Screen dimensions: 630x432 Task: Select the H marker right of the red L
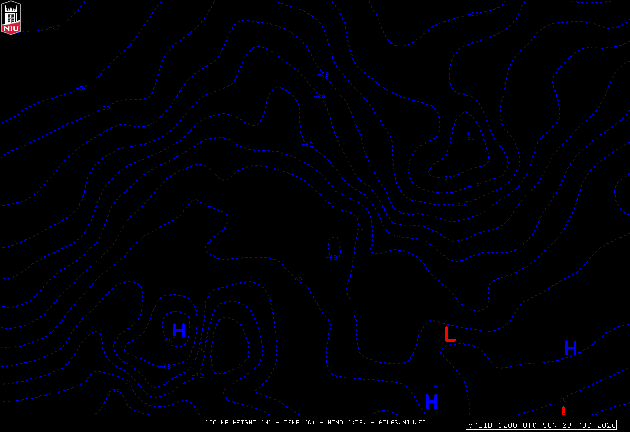point(570,348)
